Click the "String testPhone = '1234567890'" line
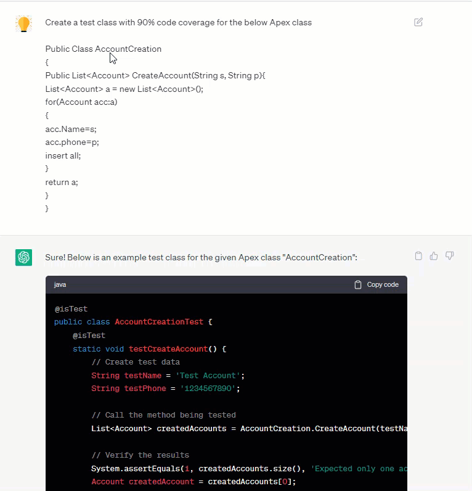 tap(166, 389)
